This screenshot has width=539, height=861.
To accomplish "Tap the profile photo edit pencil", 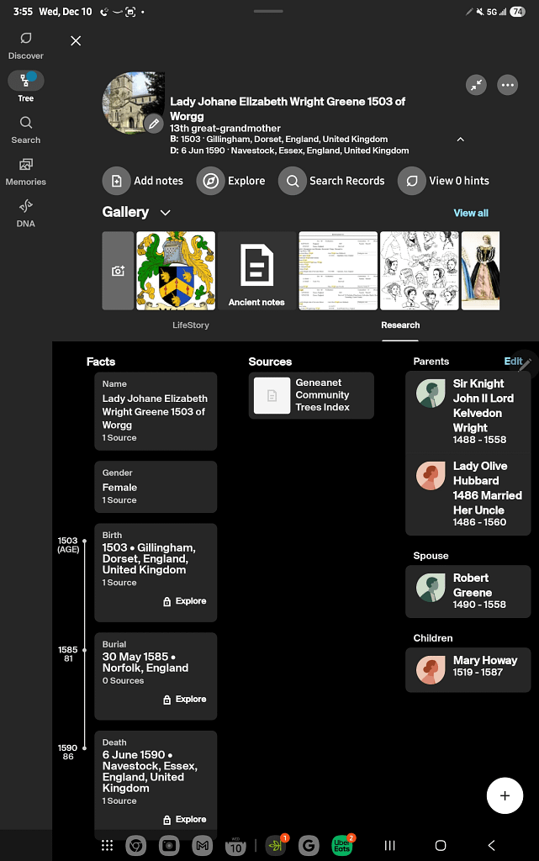I will [153, 124].
